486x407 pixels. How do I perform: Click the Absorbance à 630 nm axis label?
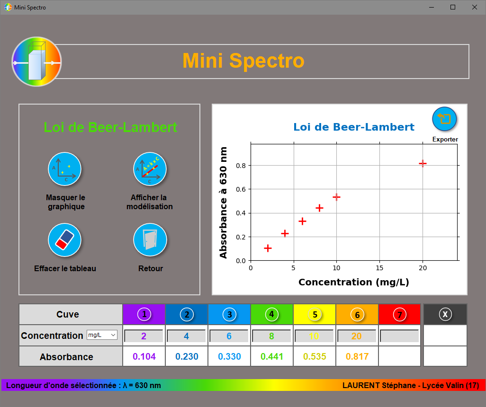point(223,203)
